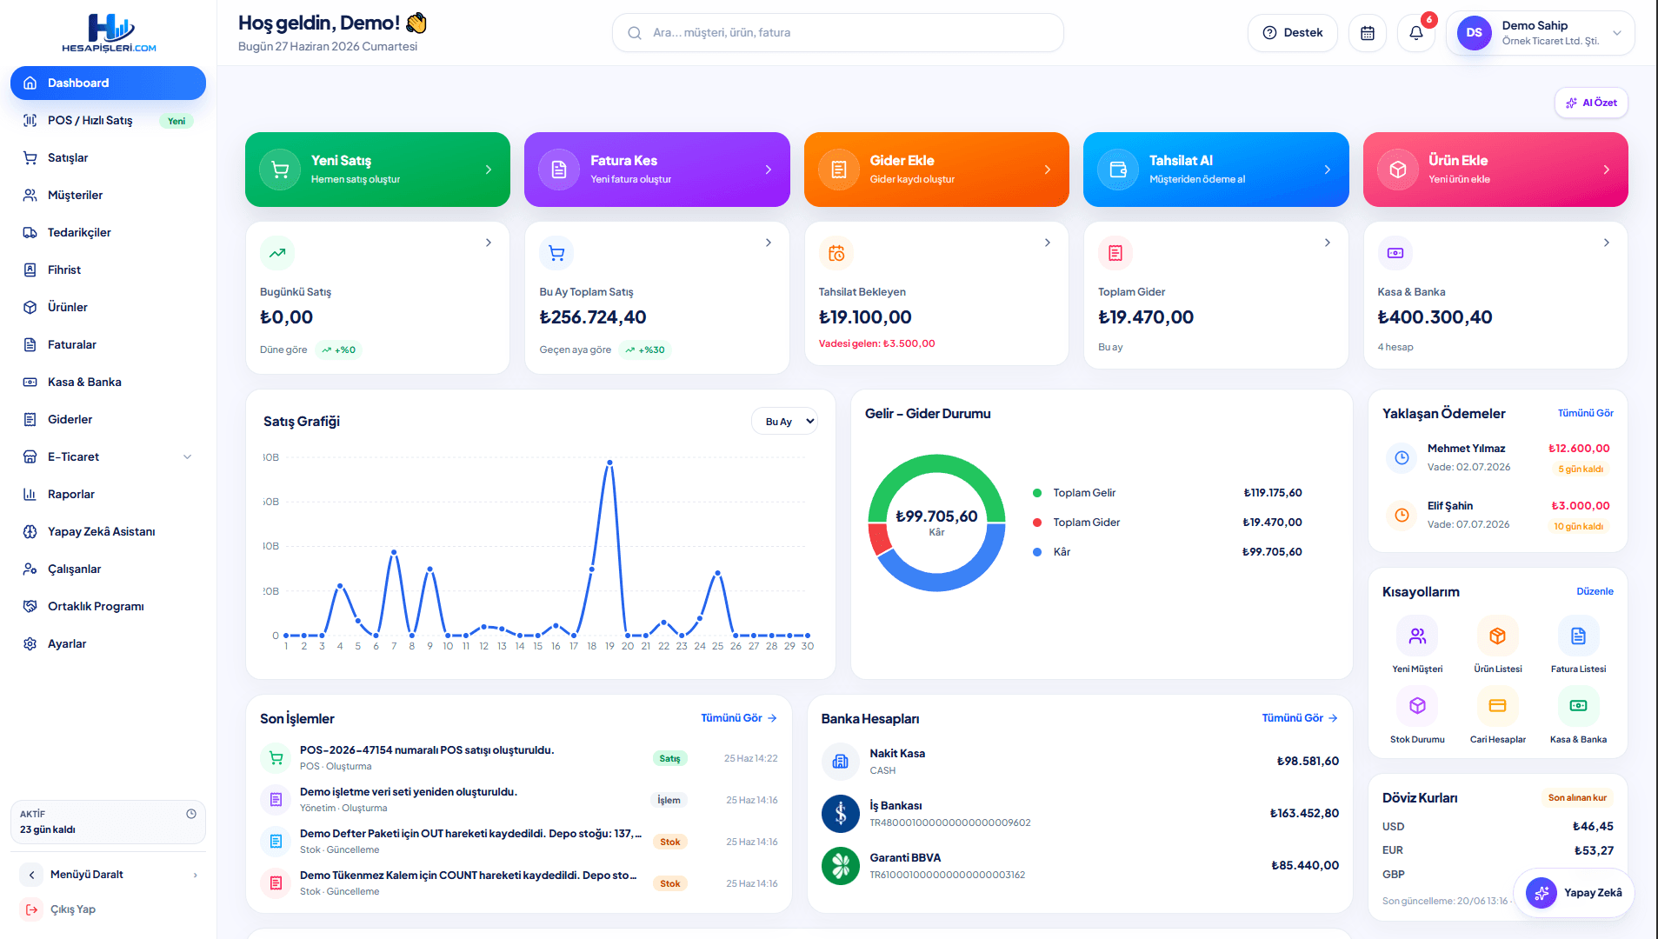The height and width of the screenshot is (939, 1658).
Task: Open the notifications bell icon
Action: click(x=1416, y=33)
